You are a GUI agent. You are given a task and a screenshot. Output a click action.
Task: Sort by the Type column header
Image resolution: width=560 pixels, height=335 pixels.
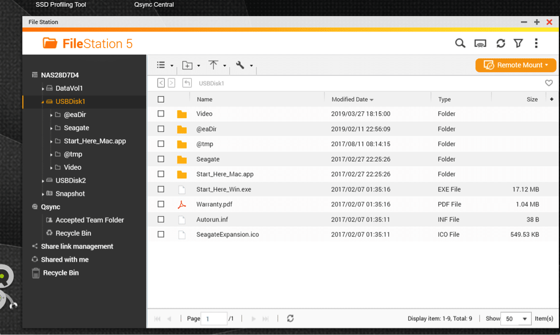[445, 100]
